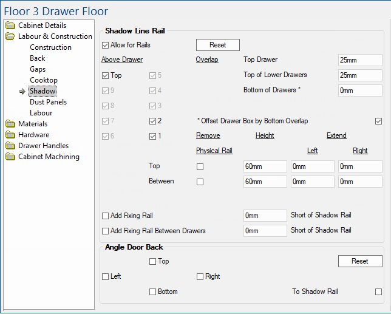Open the Cooktop page in the tree
Image resolution: width=391 pixels, height=314 pixels.
[x=44, y=80]
